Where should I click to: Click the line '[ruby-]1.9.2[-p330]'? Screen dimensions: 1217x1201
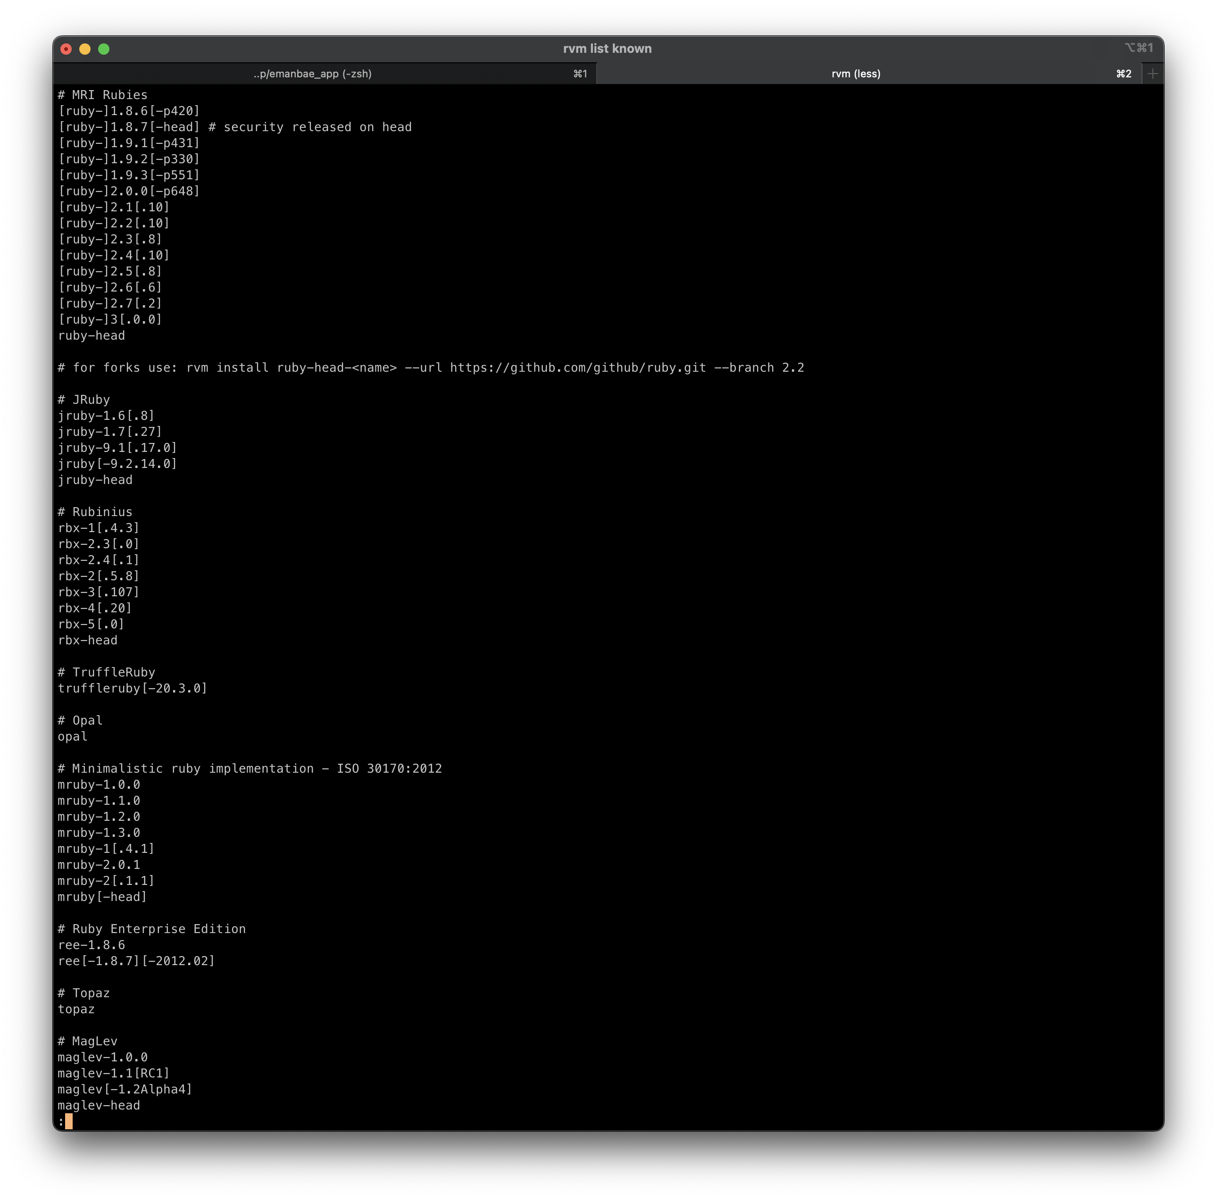(x=129, y=159)
